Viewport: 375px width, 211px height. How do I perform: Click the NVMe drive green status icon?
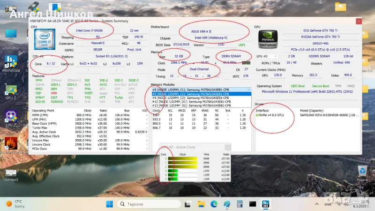258,115
